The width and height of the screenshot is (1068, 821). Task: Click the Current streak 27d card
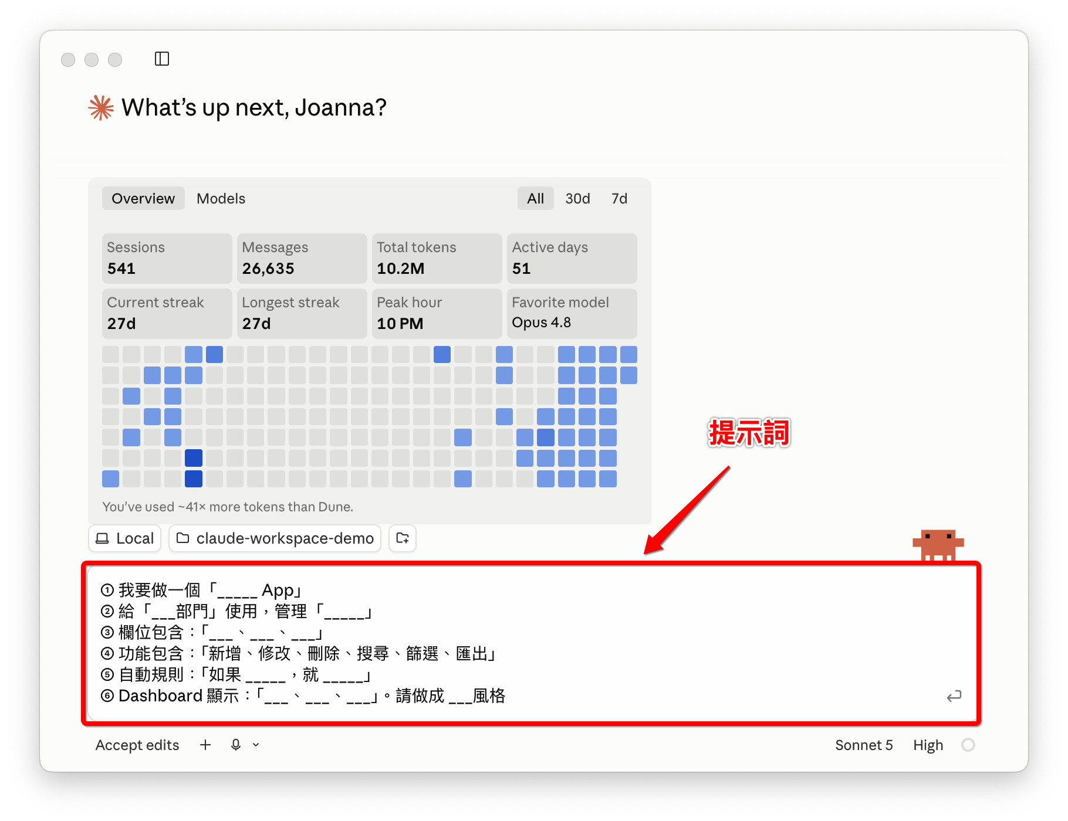coord(167,313)
